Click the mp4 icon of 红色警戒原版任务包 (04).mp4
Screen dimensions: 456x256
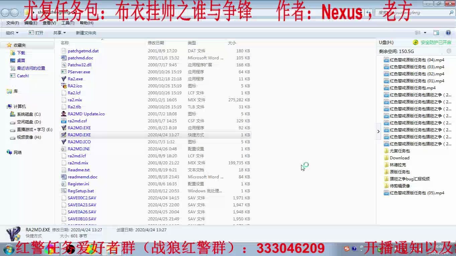pyautogui.click(x=386, y=60)
